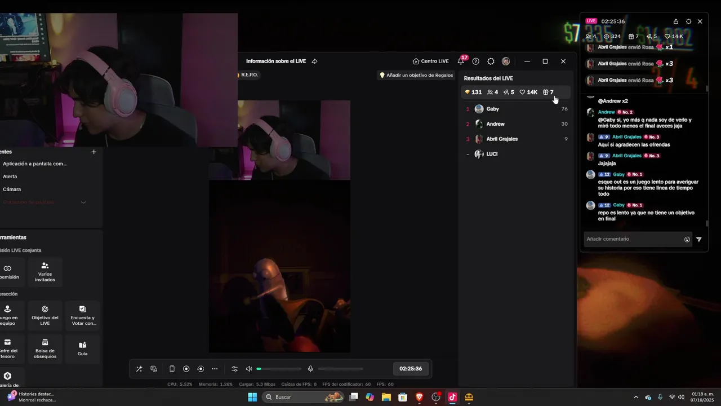View gifts stat showing 7
The width and height of the screenshot is (721, 406).
pyautogui.click(x=548, y=92)
